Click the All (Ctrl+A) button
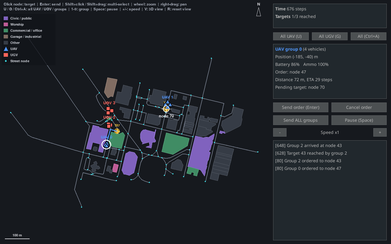391x244 pixels. (x=368, y=36)
